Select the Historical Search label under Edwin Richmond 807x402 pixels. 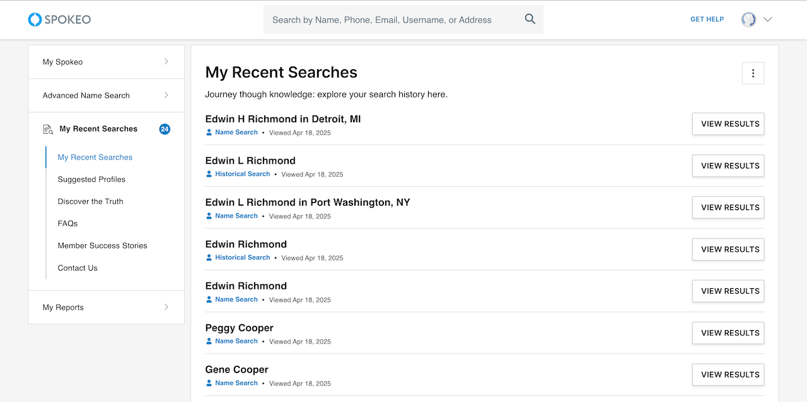point(242,257)
